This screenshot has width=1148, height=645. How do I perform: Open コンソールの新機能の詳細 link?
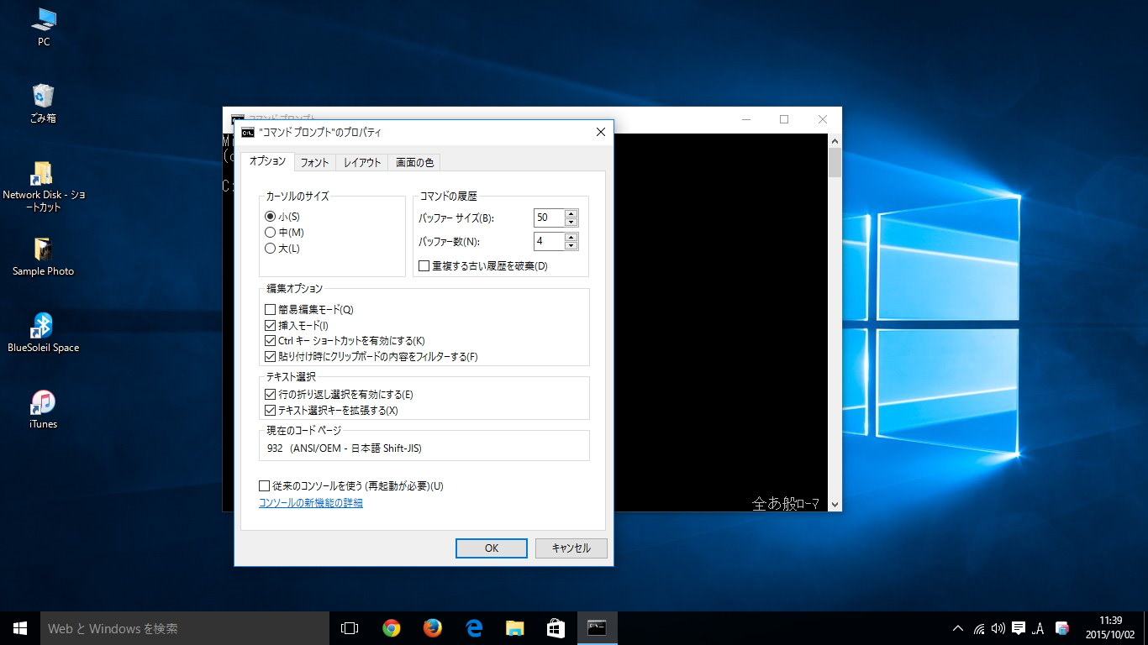click(x=311, y=503)
